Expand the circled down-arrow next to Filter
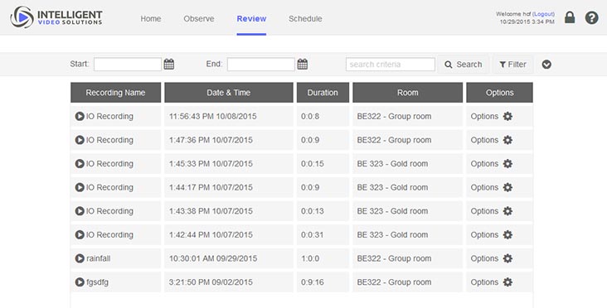The image size is (607, 308). click(x=546, y=65)
